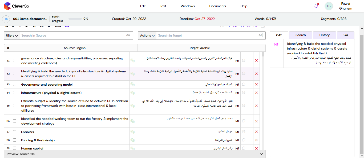Click the red X on row 33
Viewport: 364px width, 158px height.
(257, 84)
